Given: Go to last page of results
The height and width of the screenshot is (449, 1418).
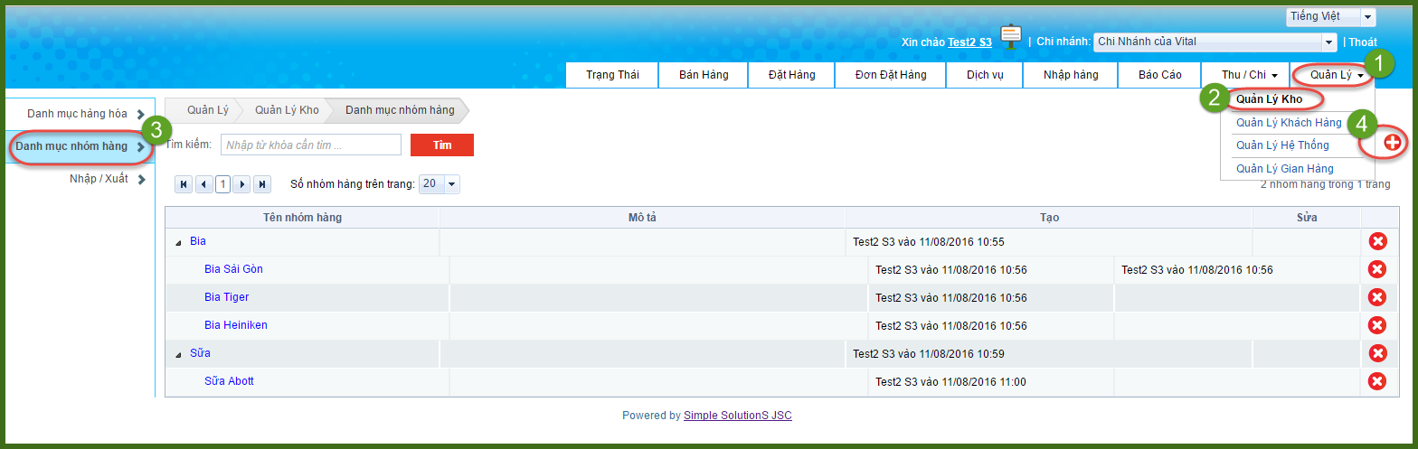Looking at the screenshot, I should tap(262, 184).
